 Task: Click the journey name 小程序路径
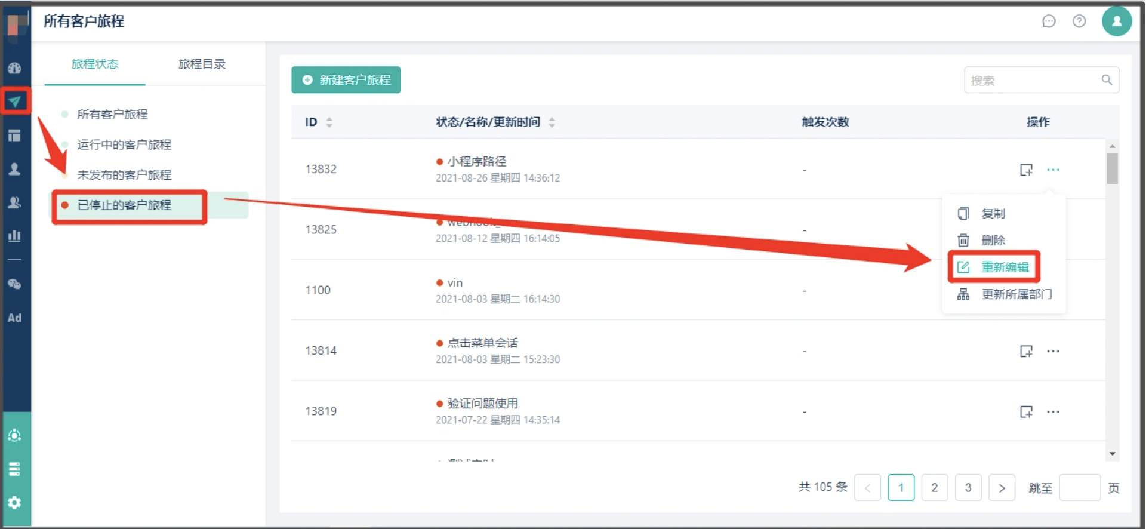coord(477,161)
